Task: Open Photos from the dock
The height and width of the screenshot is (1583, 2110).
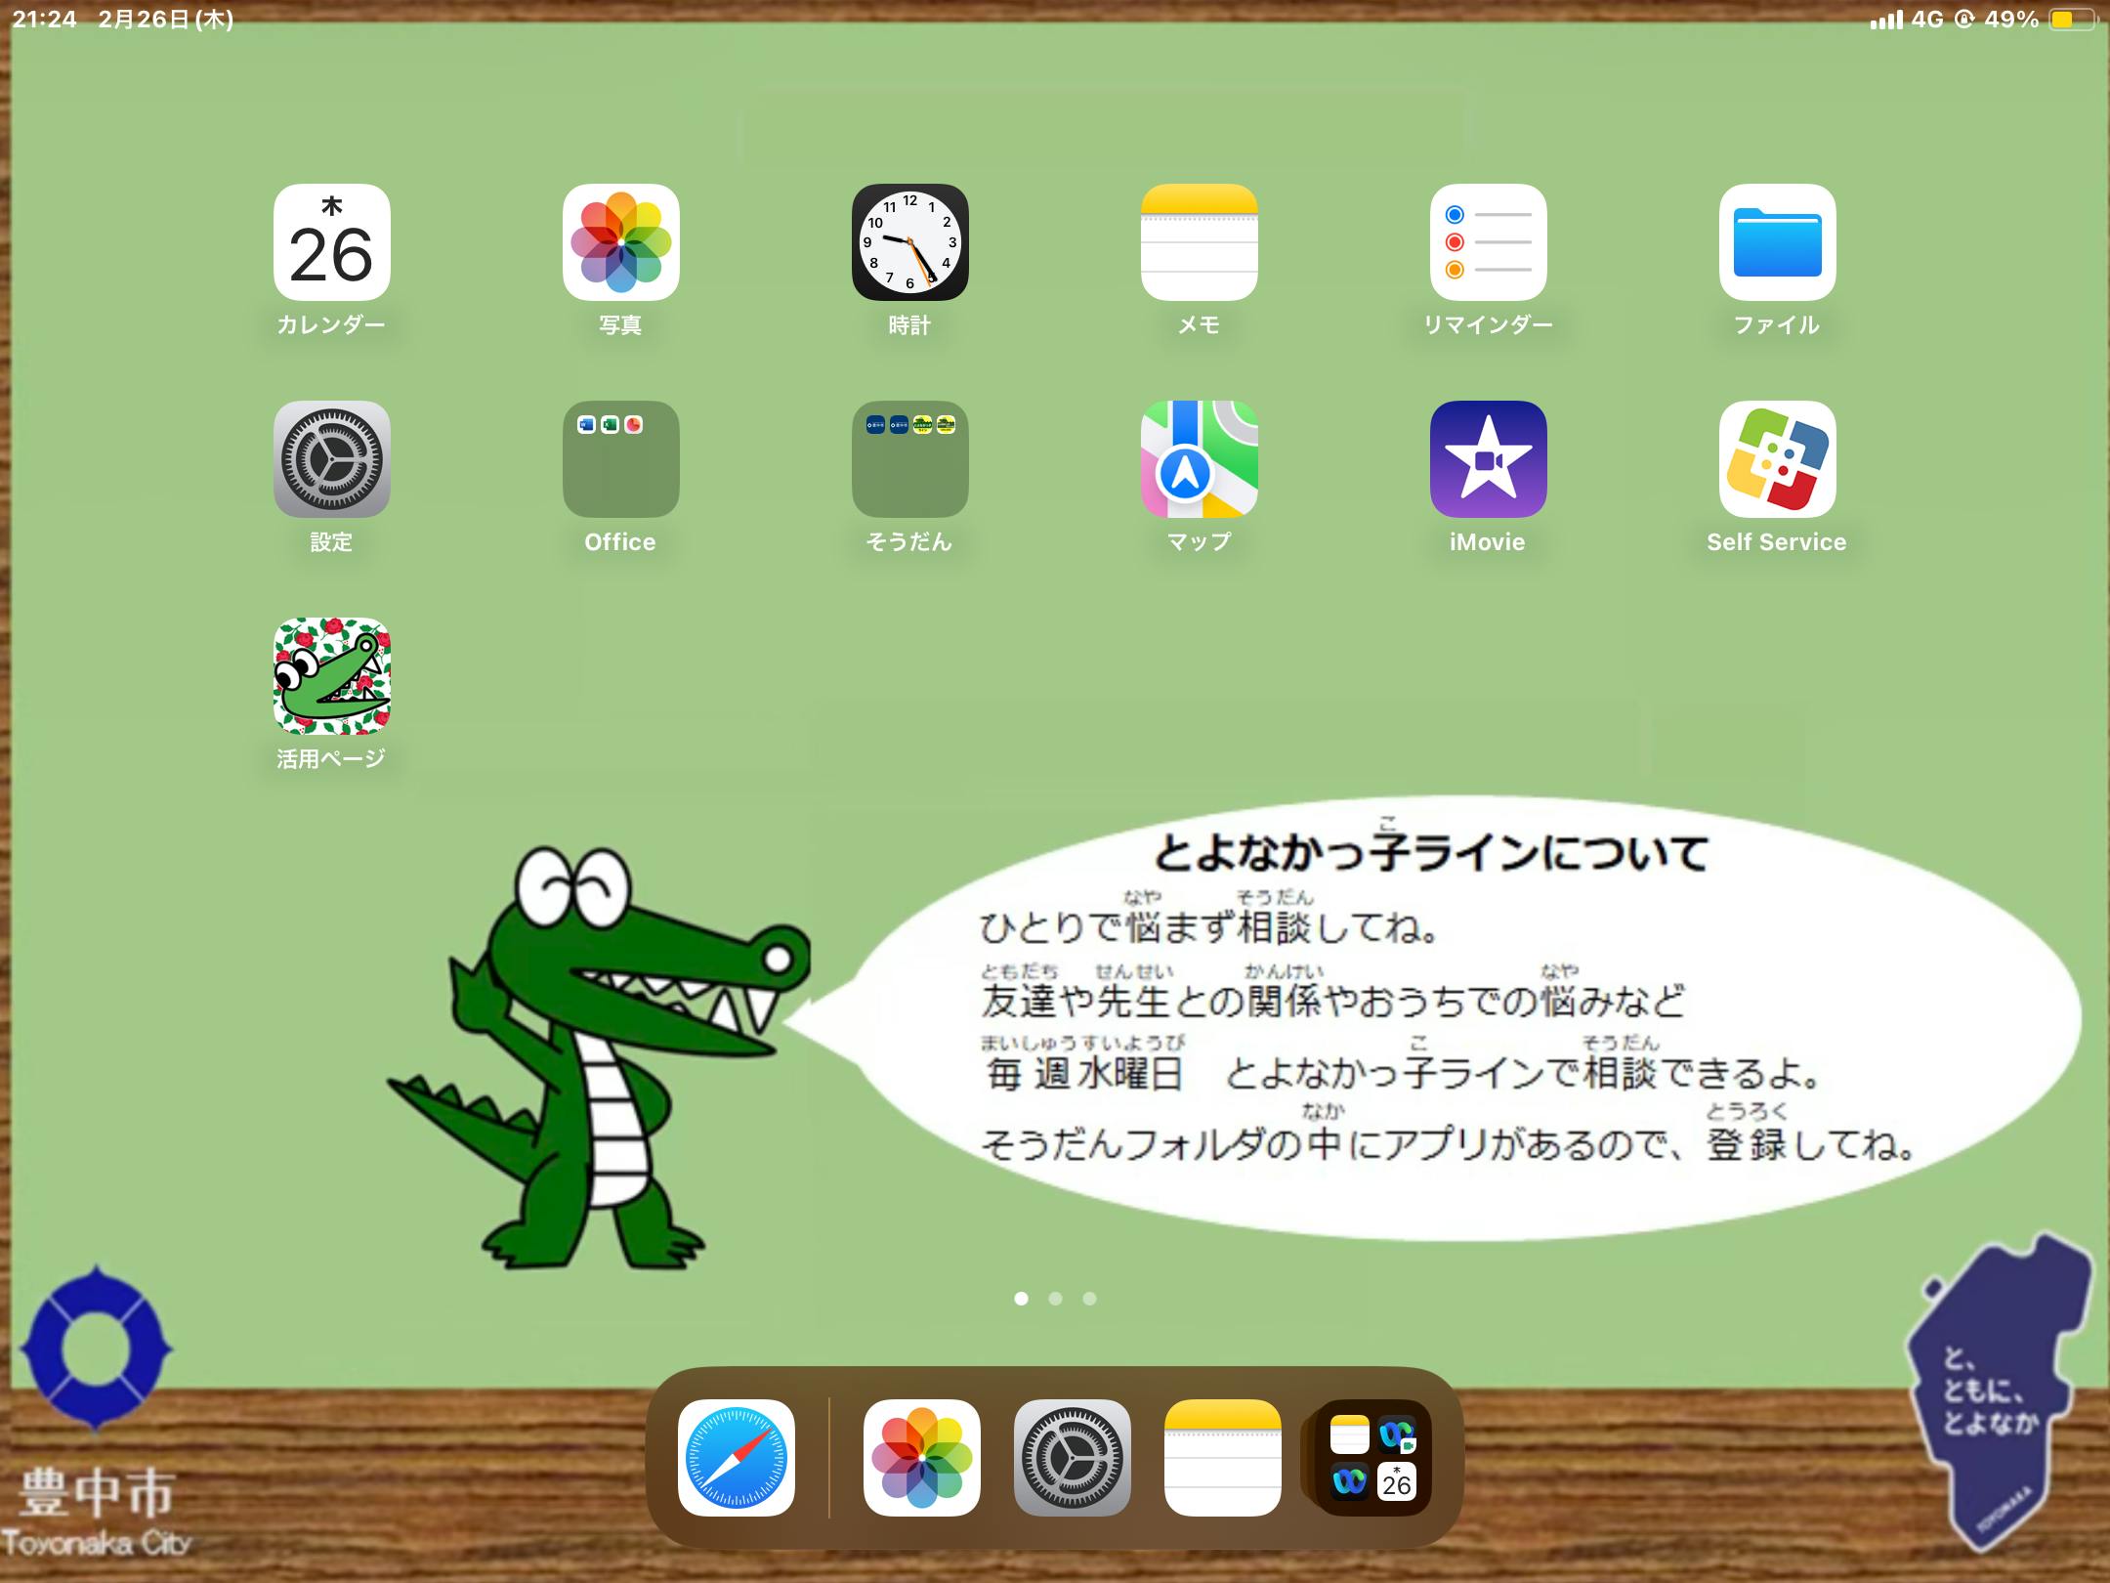Action: pos(921,1458)
